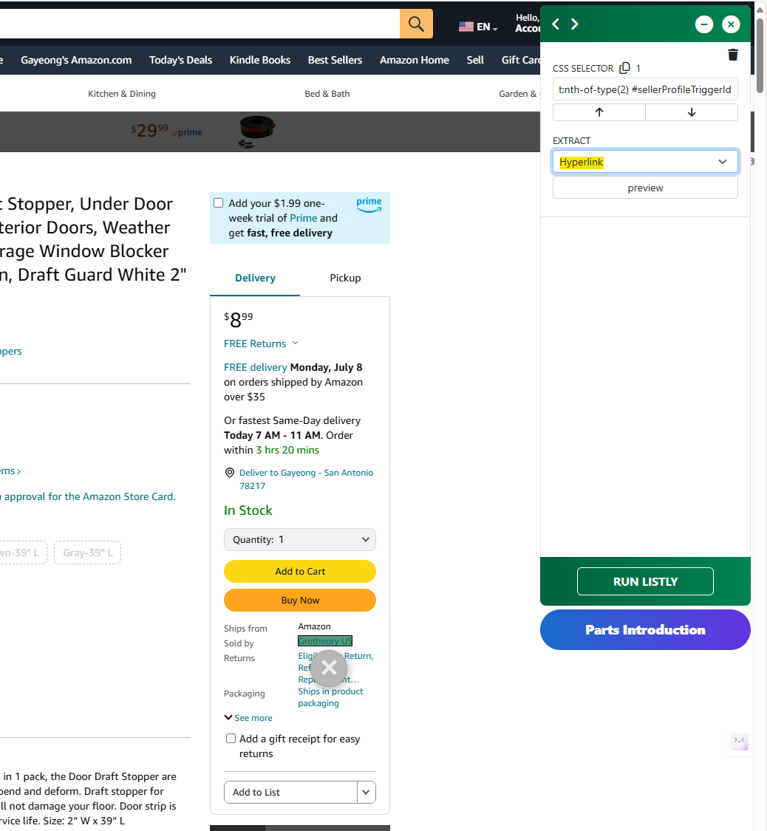Open Gayeong's Amazon.com nav link
The height and width of the screenshot is (831, 767).
76,60
